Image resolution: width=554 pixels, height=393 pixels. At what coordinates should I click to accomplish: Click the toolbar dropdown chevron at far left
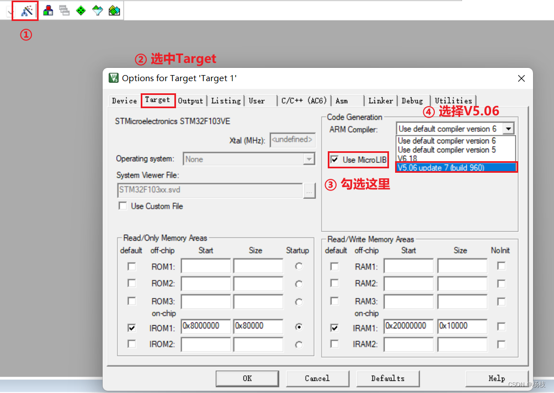click(10, 13)
